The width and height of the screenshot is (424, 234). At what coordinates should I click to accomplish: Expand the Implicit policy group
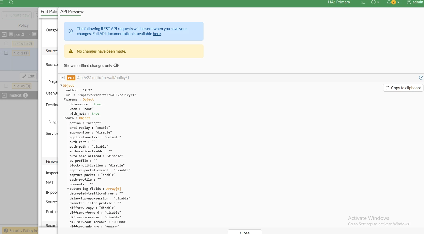pyautogui.click(x=4, y=95)
